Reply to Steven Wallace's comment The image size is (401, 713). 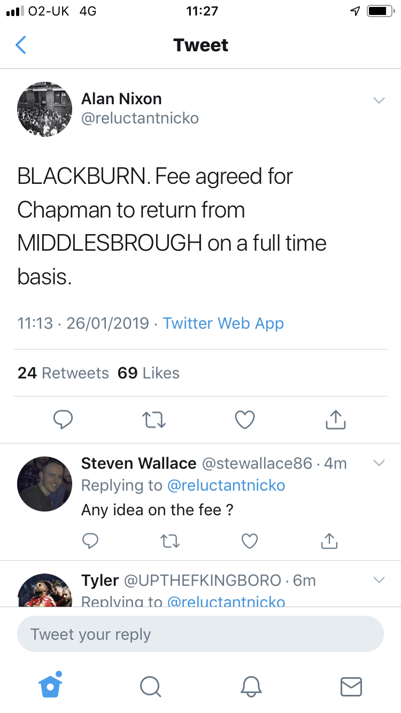pos(90,541)
